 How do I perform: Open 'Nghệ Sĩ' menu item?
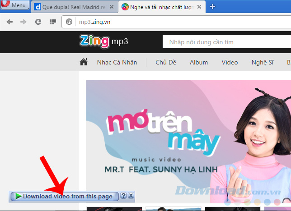pyautogui.click(x=263, y=62)
